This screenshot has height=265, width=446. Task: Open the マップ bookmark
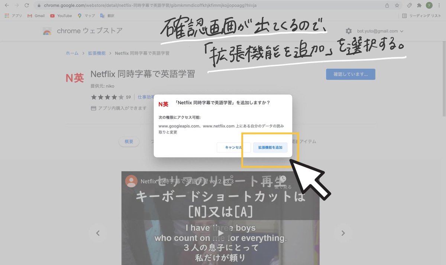pyautogui.click(x=86, y=16)
